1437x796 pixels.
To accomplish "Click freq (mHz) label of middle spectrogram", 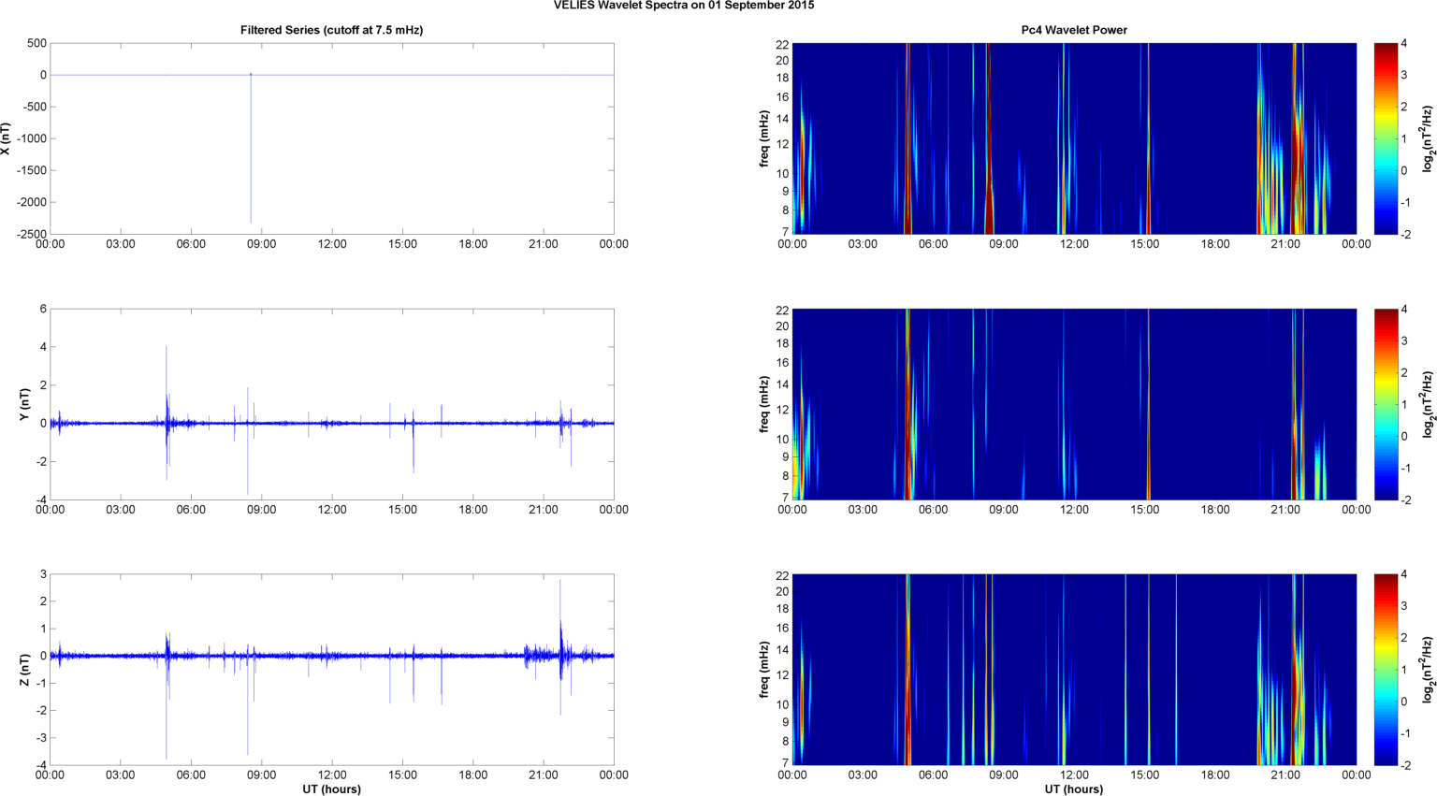I will (764, 404).
